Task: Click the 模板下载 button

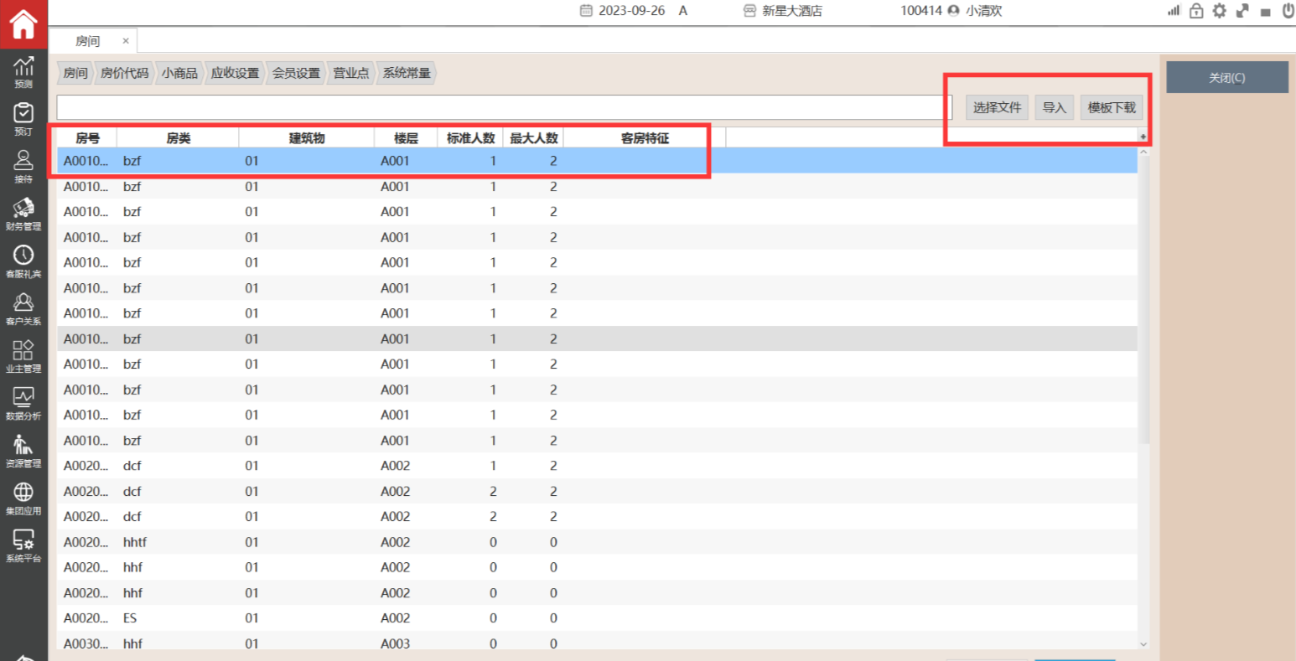Action: coord(1111,107)
